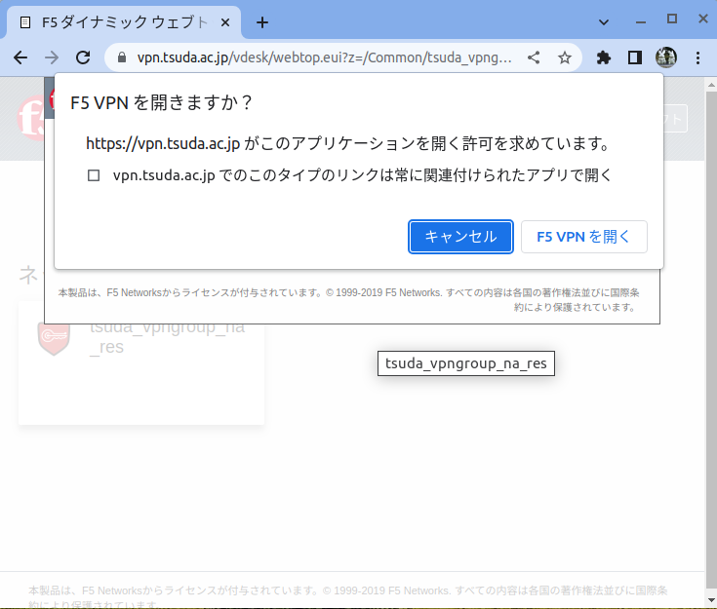The image size is (717, 609).
Task: Click the browser forward arrow
Action: [52, 57]
